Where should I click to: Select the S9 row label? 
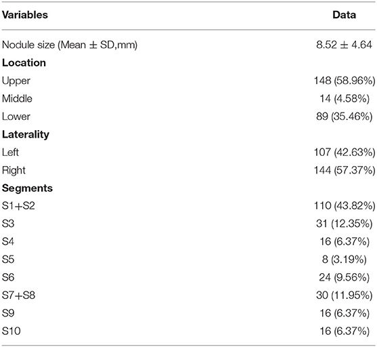(x=8, y=313)
